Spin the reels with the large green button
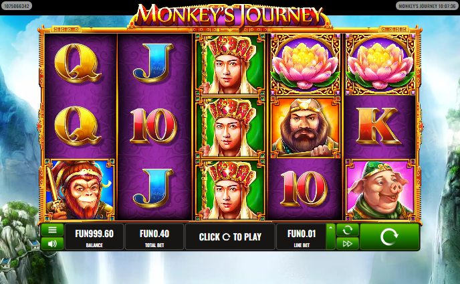The height and width of the screenshot is (284, 460). tap(389, 236)
